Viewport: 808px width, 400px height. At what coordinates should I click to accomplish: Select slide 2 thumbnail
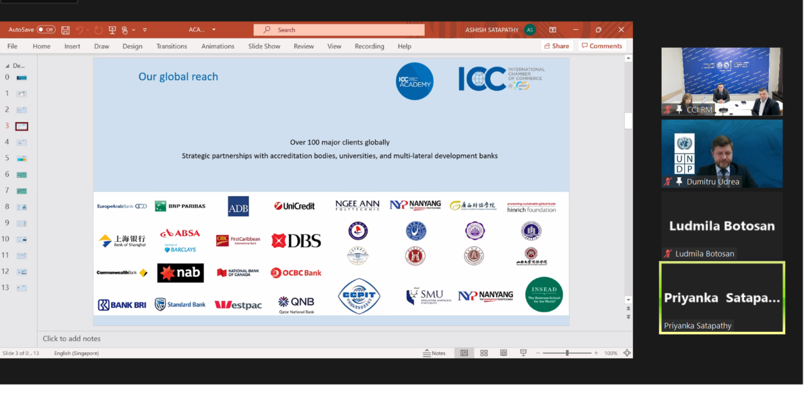22,110
